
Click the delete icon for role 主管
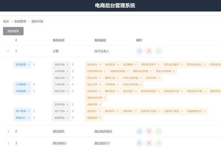[x=149, y=51]
